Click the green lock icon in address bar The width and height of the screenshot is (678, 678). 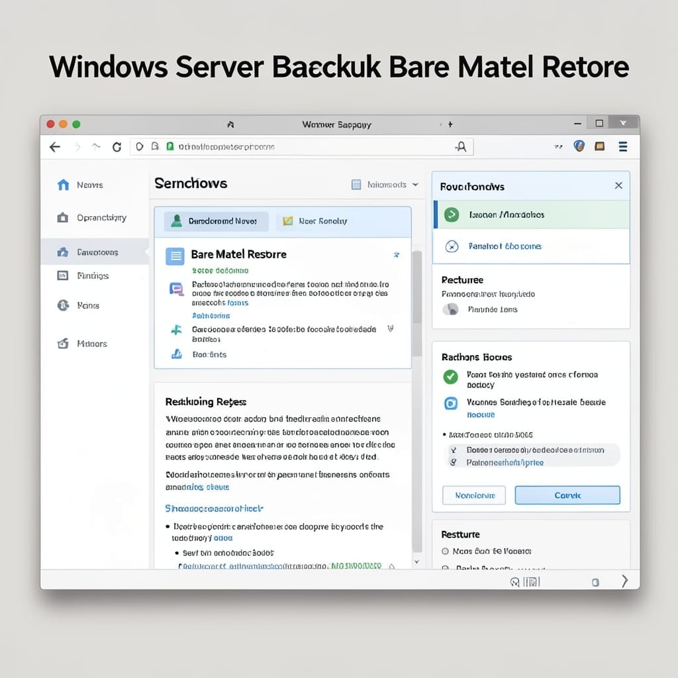coord(170,146)
